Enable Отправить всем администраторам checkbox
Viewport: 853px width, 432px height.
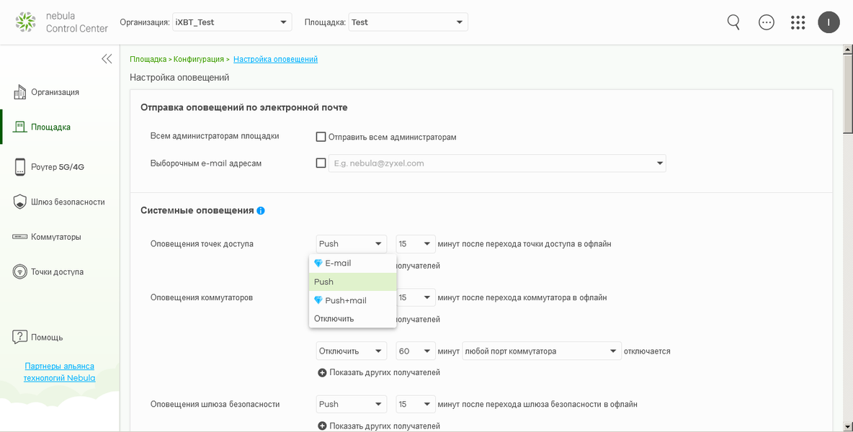(x=321, y=137)
